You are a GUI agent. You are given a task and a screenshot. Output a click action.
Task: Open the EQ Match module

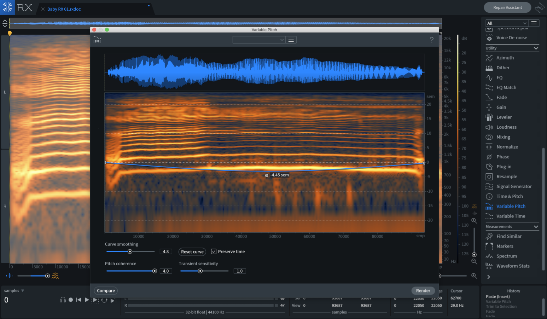[512, 87]
